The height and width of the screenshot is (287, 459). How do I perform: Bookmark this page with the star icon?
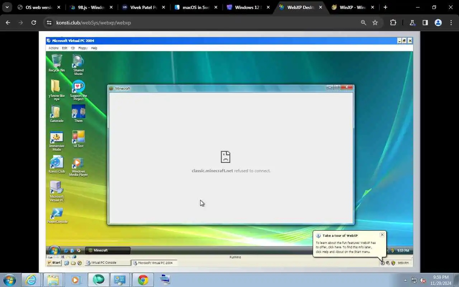tap(375, 23)
